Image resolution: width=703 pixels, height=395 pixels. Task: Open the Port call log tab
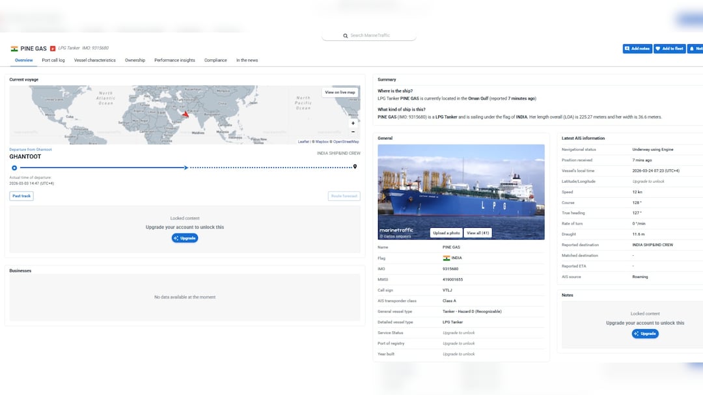[53, 60]
